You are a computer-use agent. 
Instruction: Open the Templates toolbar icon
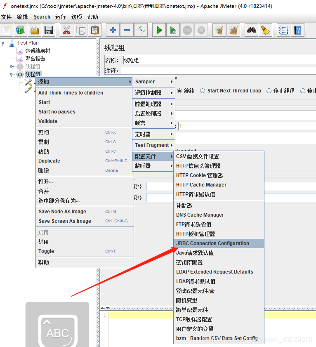[20, 30]
